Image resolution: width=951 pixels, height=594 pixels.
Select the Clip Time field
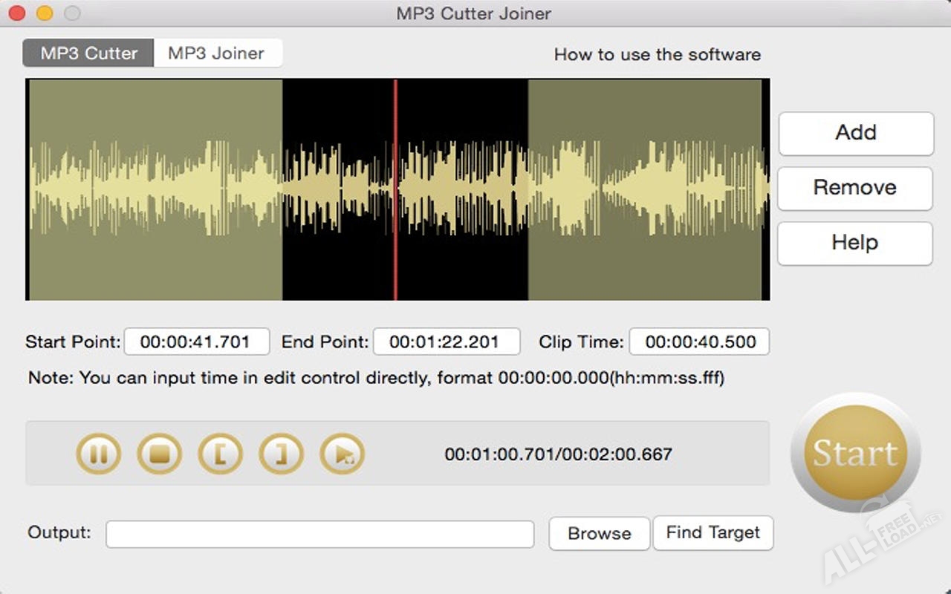coord(699,342)
